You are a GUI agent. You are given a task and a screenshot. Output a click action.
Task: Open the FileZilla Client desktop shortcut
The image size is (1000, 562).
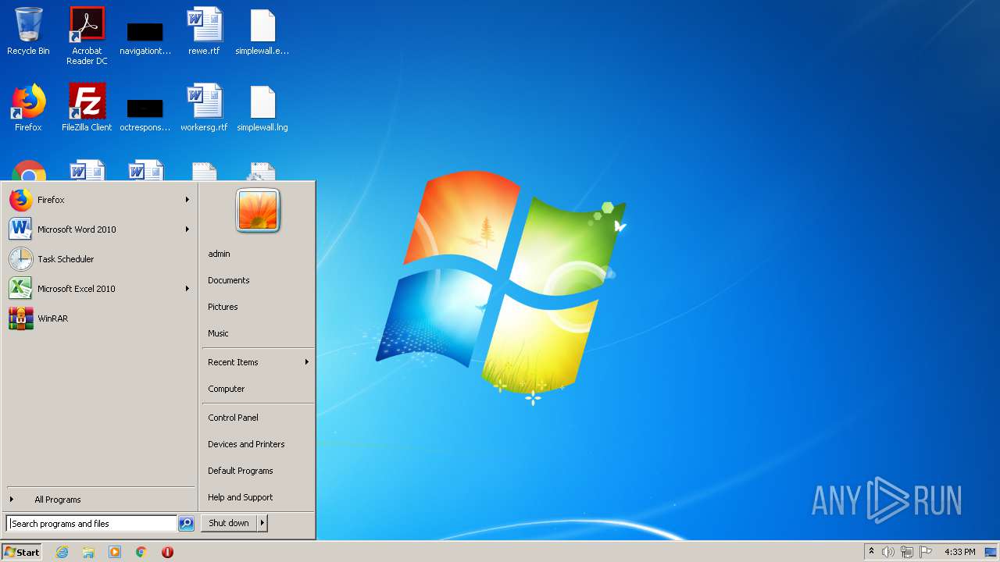click(x=87, y=108)
